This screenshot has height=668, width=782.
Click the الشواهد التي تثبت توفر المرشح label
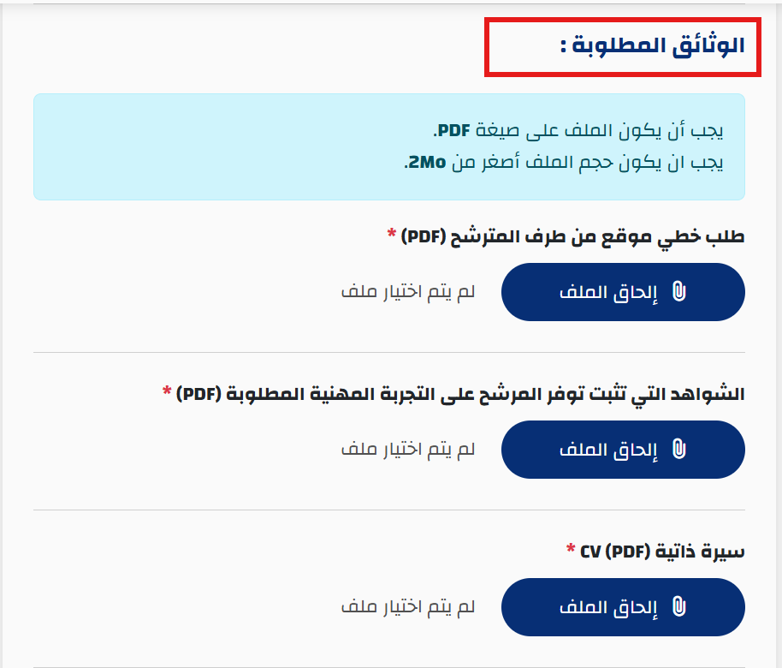(x=461, y=394)
